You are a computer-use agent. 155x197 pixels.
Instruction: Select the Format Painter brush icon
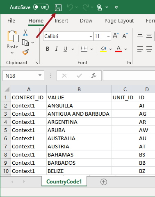click(25, 52)
